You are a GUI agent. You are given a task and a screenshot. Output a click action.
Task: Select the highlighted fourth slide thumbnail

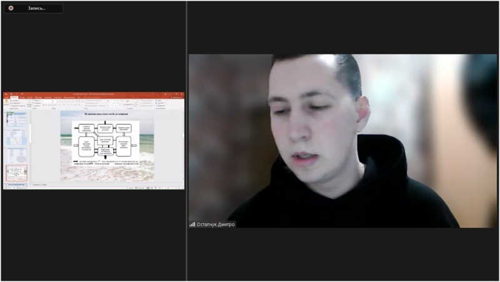click(17, 173)
